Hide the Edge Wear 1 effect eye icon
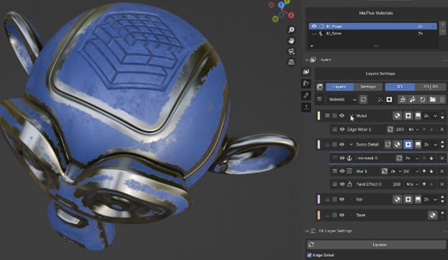 [342, 129]
